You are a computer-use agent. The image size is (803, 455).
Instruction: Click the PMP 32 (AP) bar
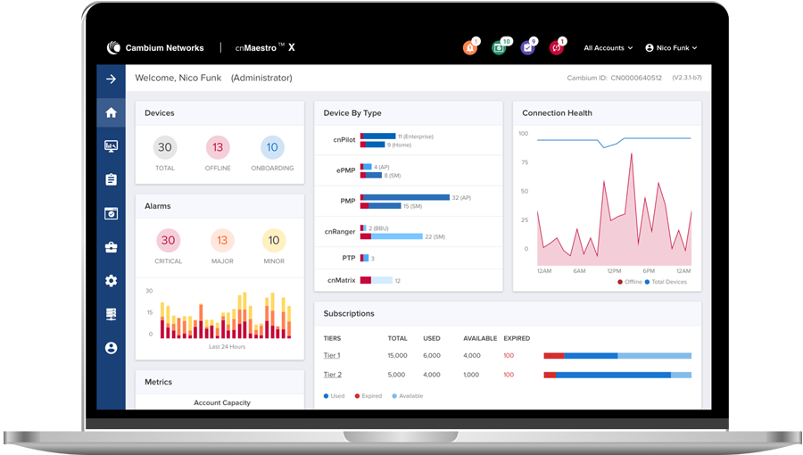[405, 197]
